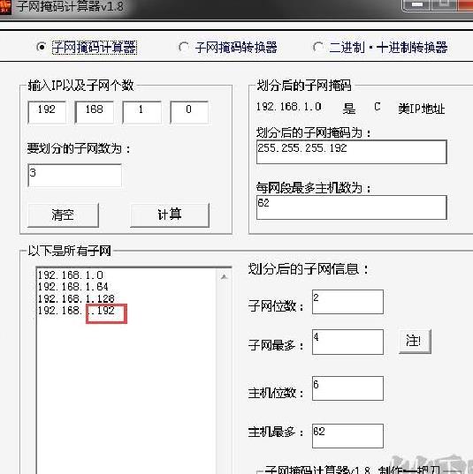Viewport: 473px width, 474px height.
Task: Click the 子网位数 value field
Action: (347, 302)
